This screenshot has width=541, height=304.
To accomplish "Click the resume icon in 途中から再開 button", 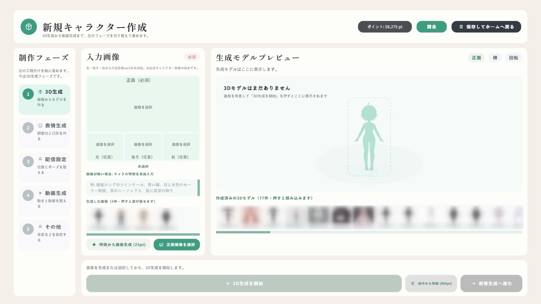I will click(413, 283).
